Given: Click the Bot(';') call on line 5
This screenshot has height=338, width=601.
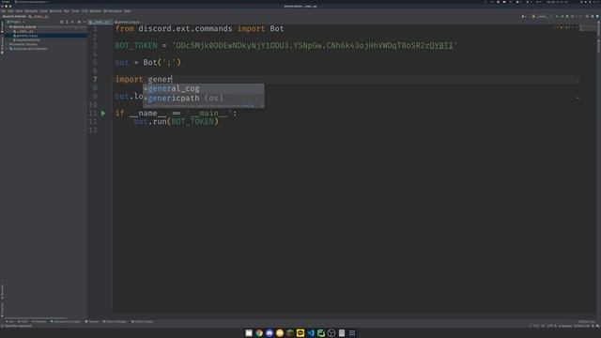Looking at the screenshot, I should tap(162, 63).
